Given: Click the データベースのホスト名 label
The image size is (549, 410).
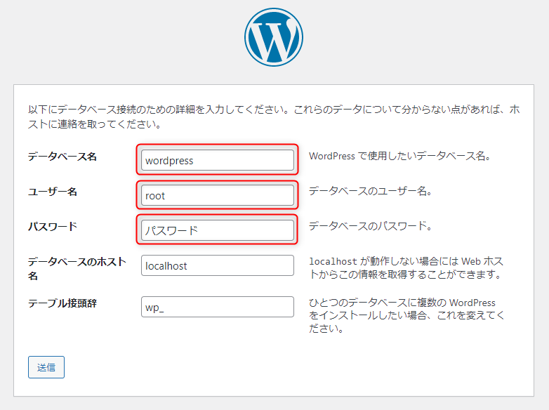Looking at the screenshot, I should pyautogui.click(x=77, y=269).
